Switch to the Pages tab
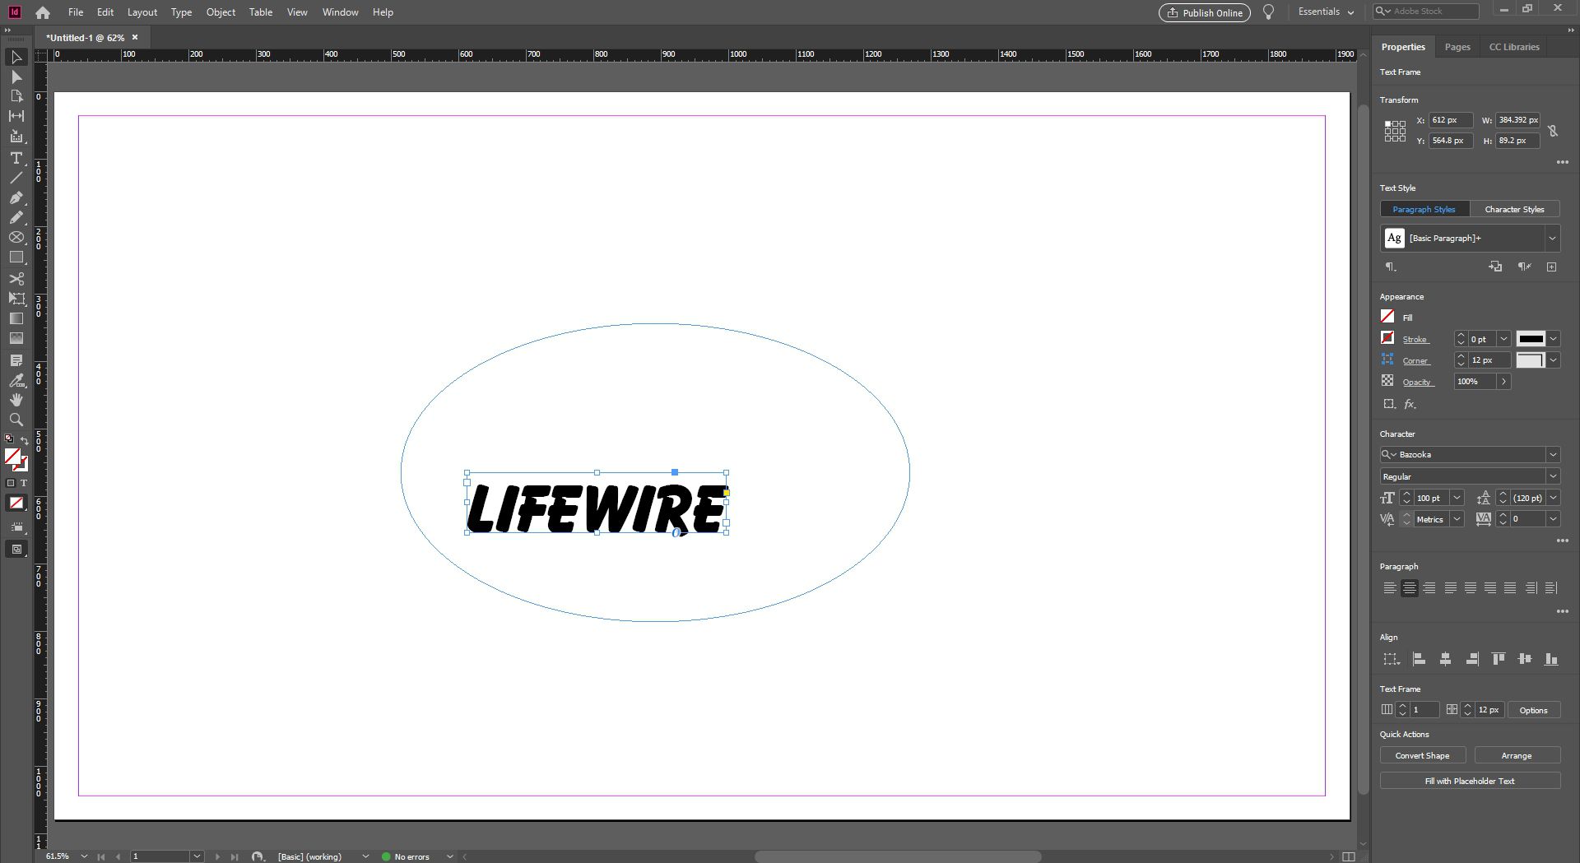Viewport: 1580px width, 863px height. tap(1457, 47)
